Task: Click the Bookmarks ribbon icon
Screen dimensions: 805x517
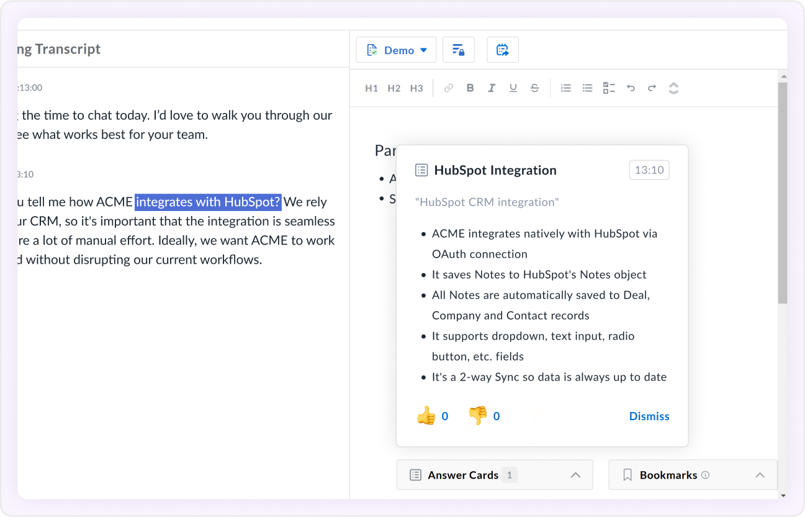Action: pos(627,475)
